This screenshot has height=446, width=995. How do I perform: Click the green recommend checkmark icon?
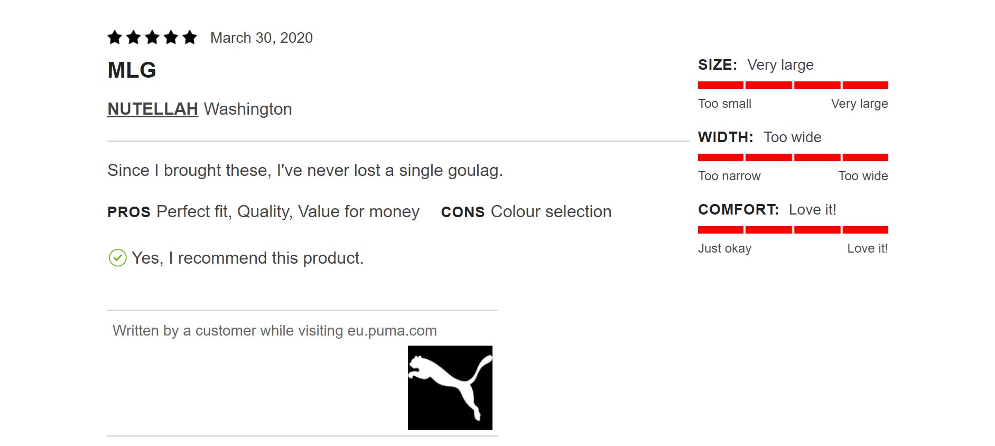click(x=117, y=258)
